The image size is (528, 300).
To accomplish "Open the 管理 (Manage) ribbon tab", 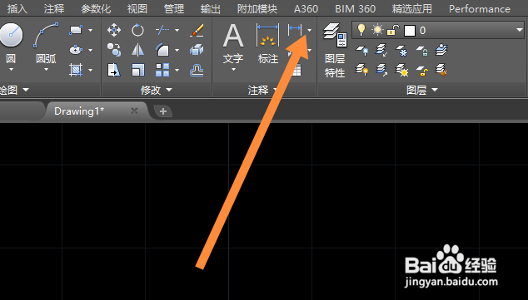I will click(x=174, y=9).
